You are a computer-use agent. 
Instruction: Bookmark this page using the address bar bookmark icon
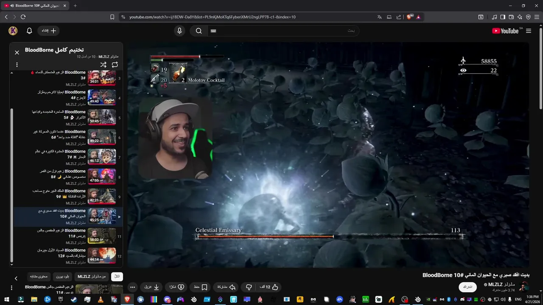[112, 17]
